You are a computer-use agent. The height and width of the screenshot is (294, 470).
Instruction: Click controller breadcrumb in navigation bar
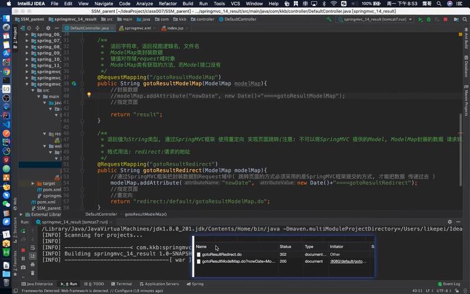click(203, 19)
